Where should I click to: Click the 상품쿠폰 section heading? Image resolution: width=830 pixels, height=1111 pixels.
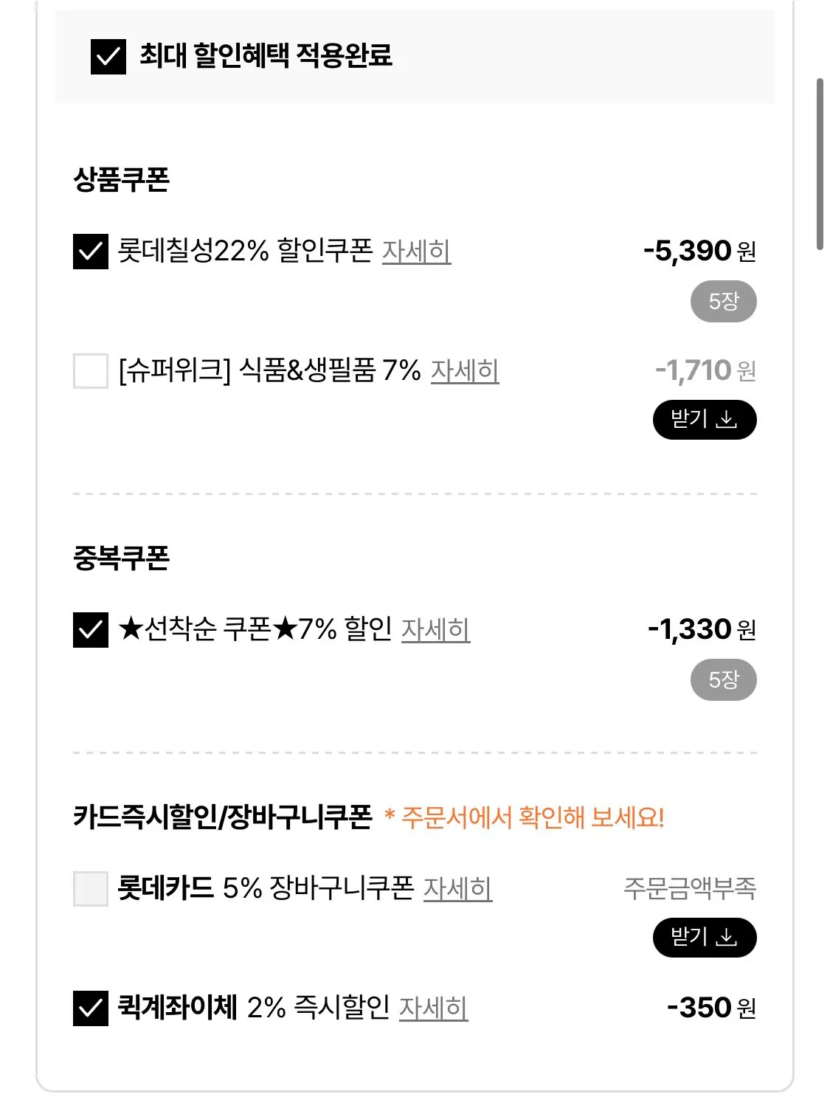click(x=122, y=179)
